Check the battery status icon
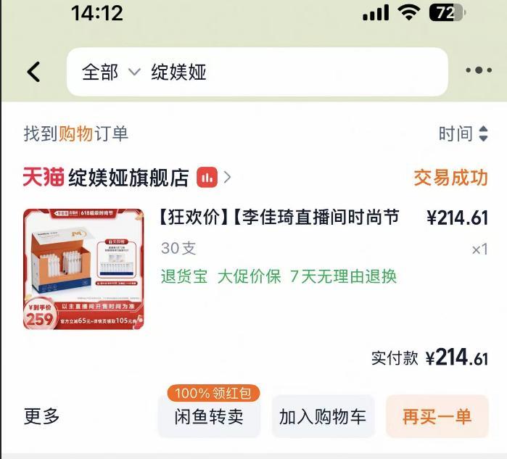Image resolution: width=507 pixels, height=459 pixels. (448, 13)
